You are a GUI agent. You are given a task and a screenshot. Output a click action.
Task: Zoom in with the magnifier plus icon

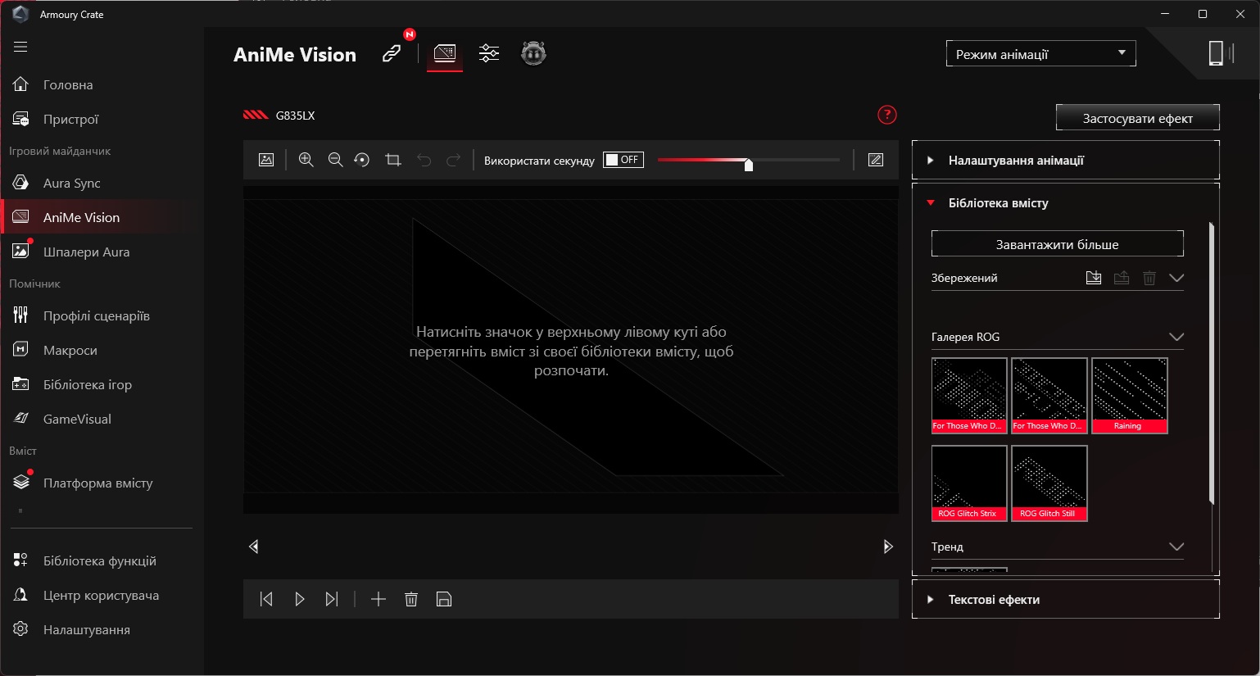pyautogui.click(x=306, y=160)
